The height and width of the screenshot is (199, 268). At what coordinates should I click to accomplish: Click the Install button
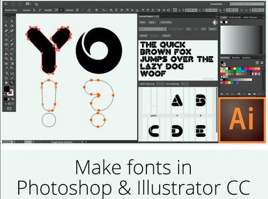[143, 36]
